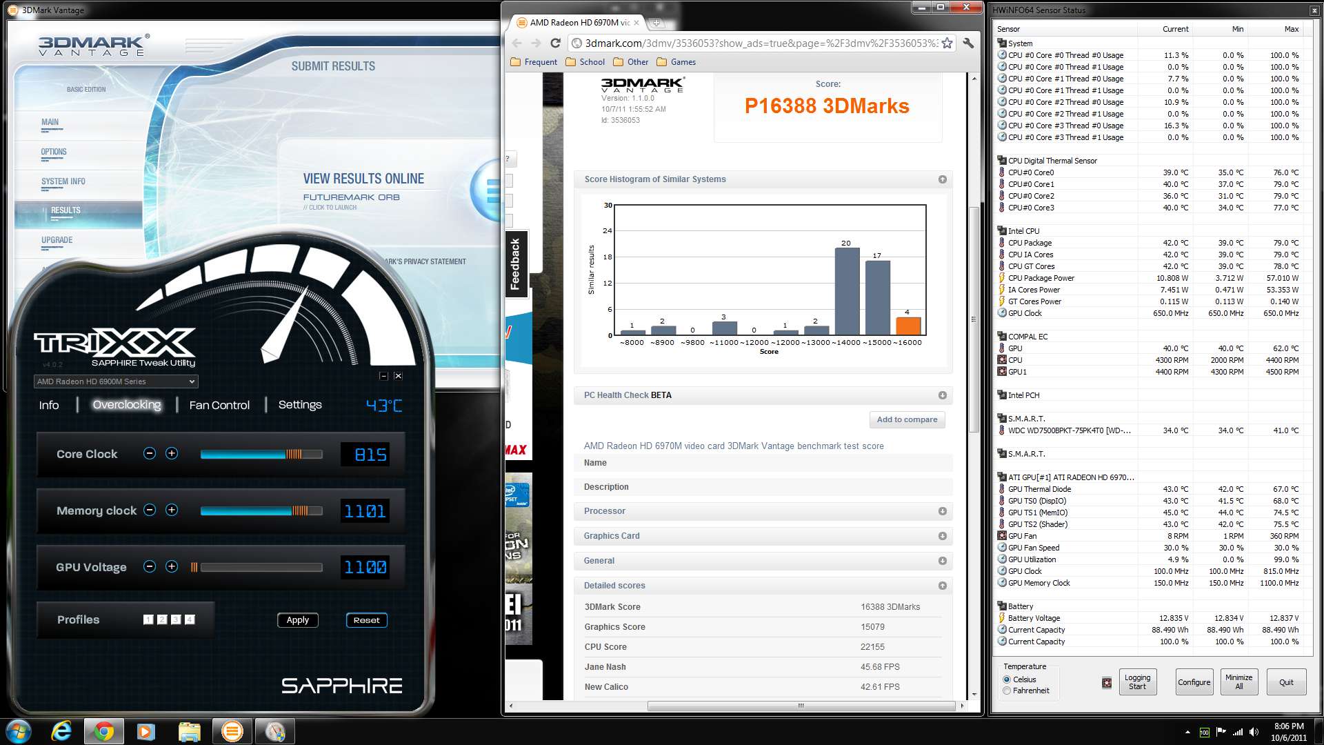The width and height of the screenshot is (1324, 745).
Task: Switch to Chrome in the taskbar
Action: (104, 731)
